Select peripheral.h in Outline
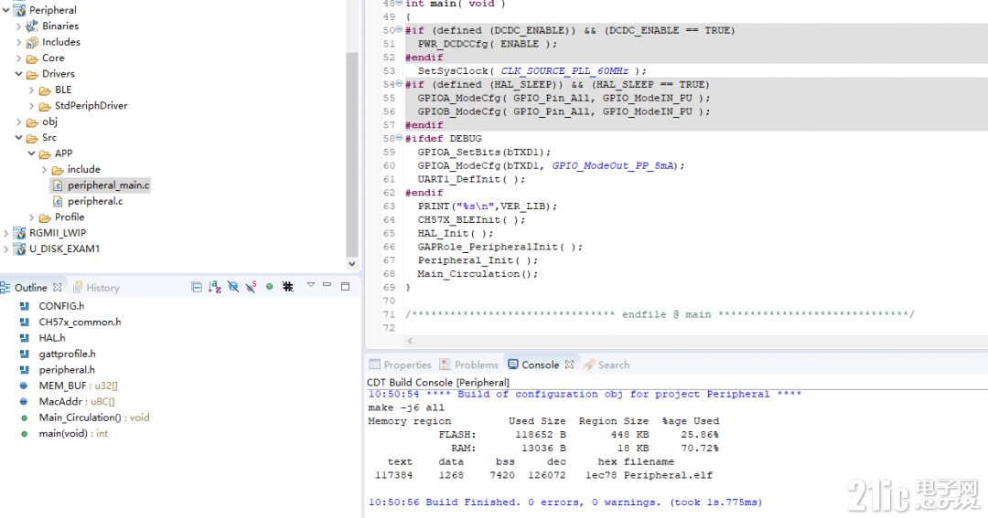 [67, 369]
